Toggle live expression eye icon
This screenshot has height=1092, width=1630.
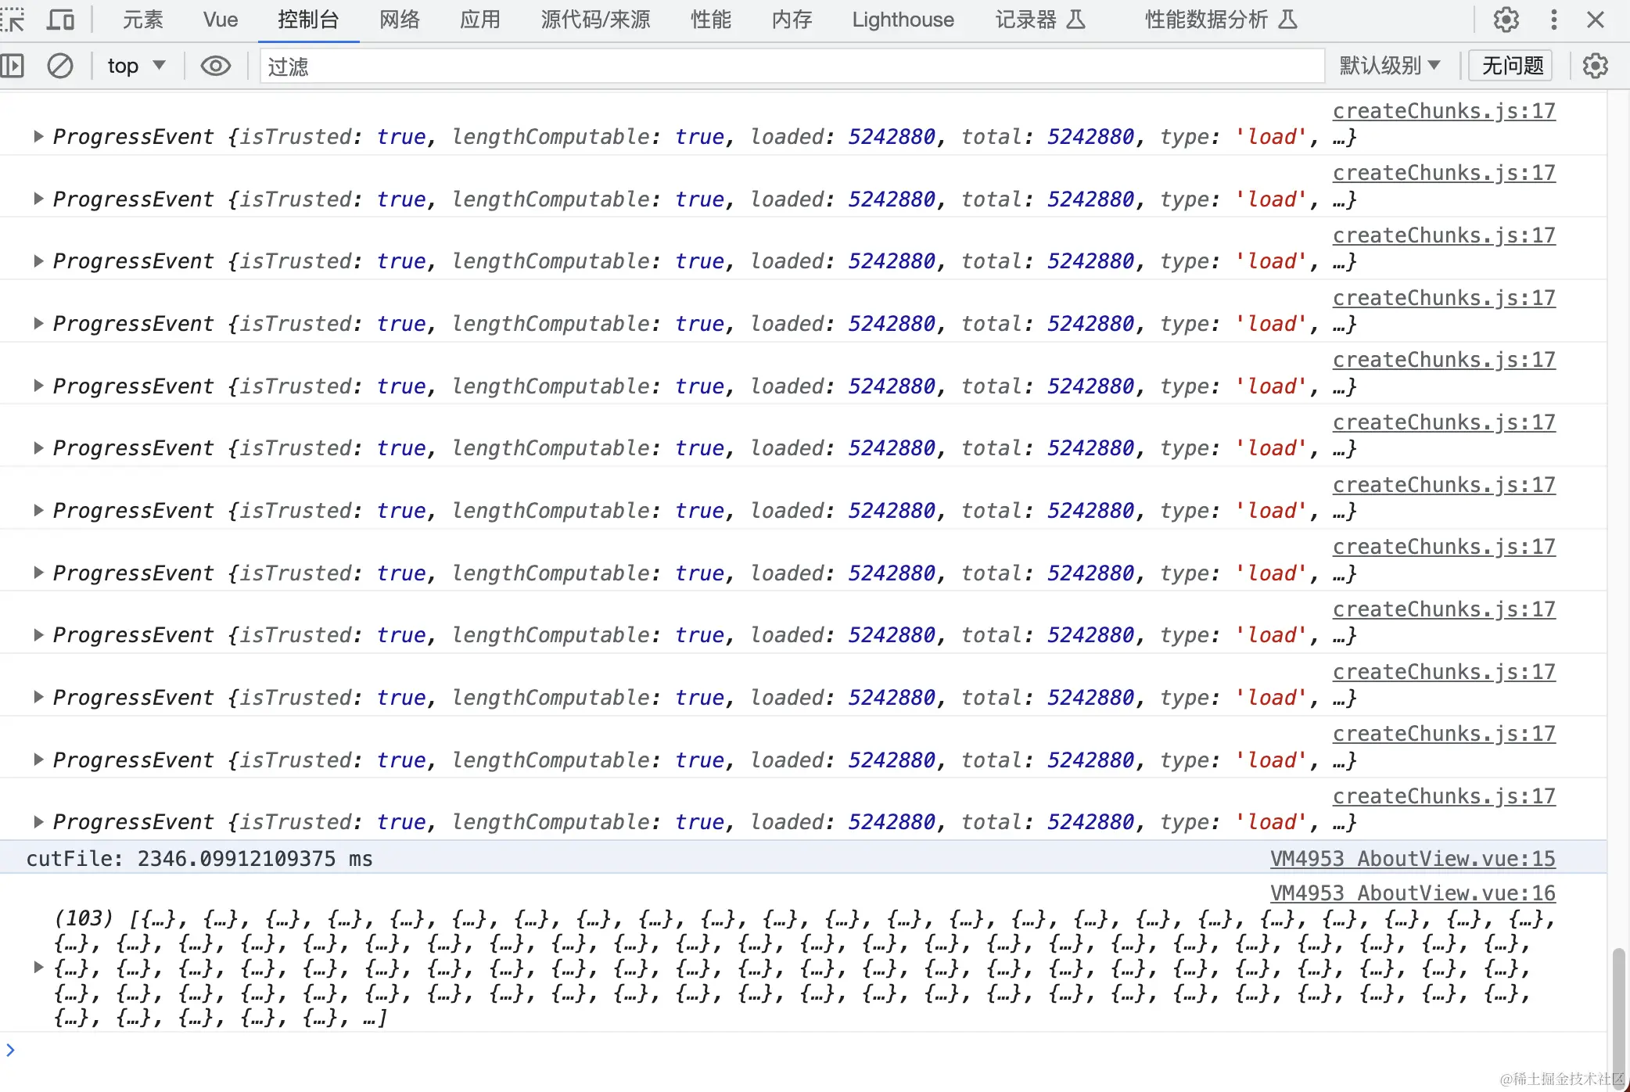pos(215,66)
